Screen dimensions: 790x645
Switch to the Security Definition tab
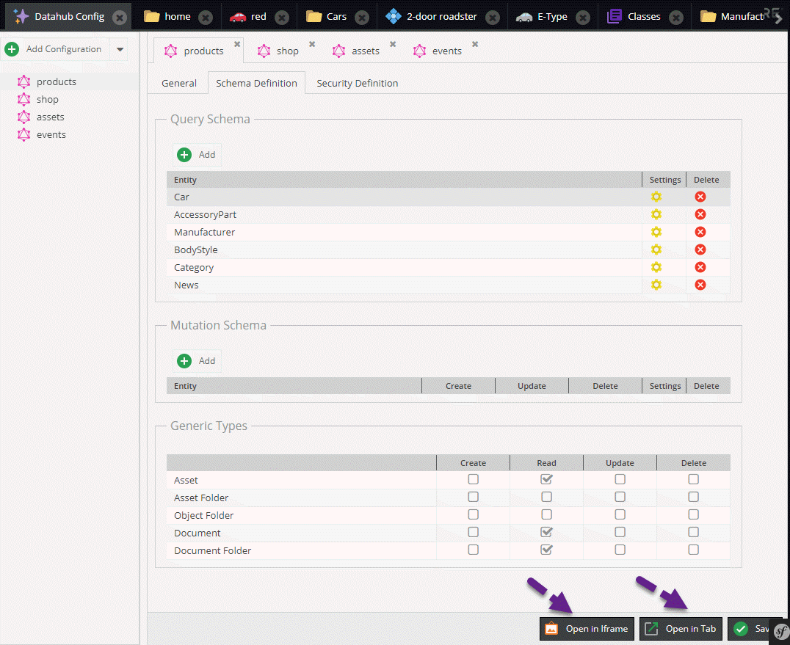357,83
